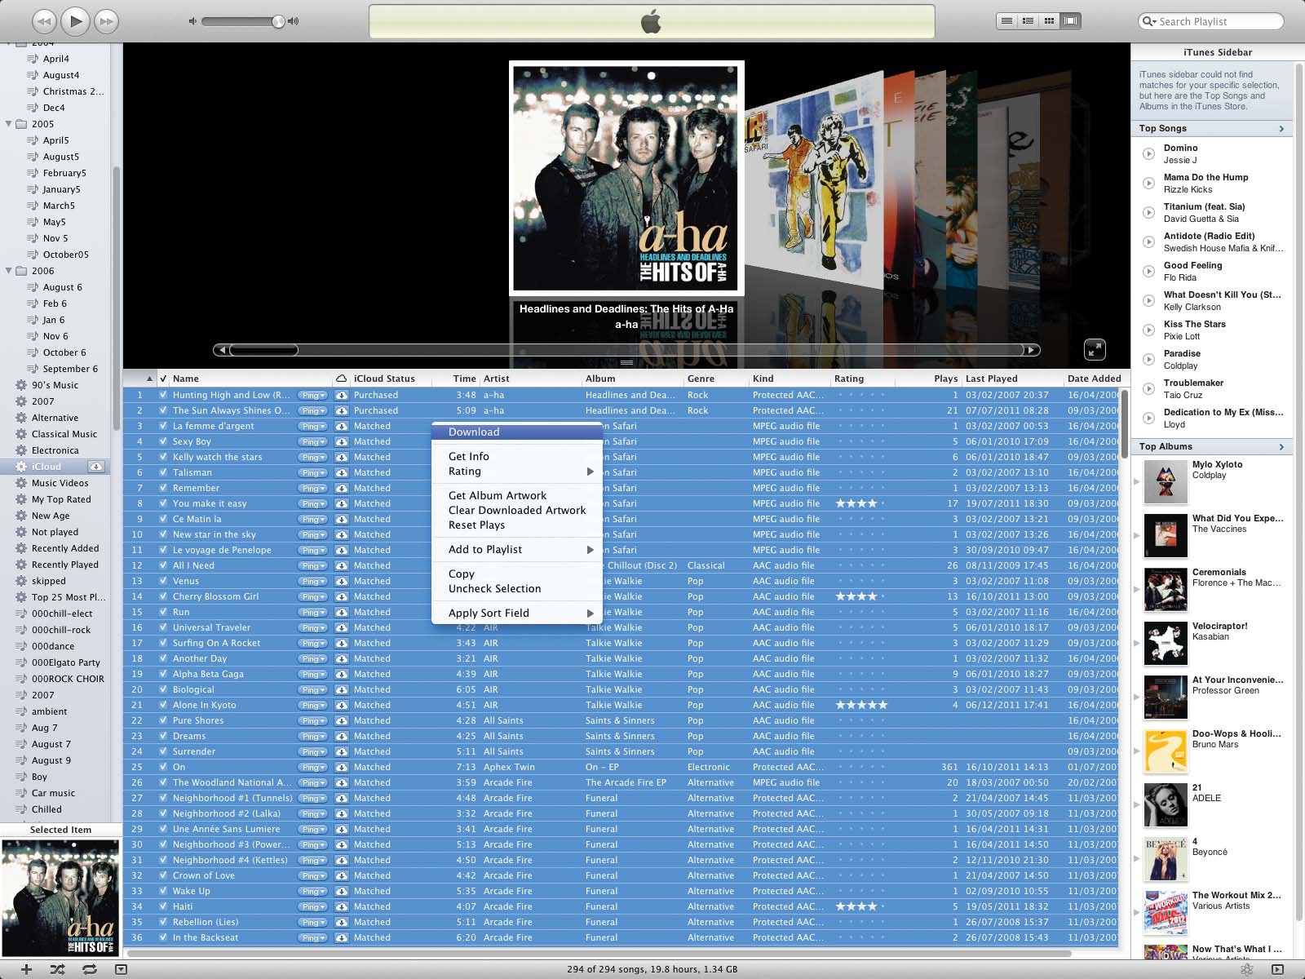The height and width of the screenshot is (979, 1305).
Task: Click the Cover Flow scrollbar thumb
Action: [263, 350]
